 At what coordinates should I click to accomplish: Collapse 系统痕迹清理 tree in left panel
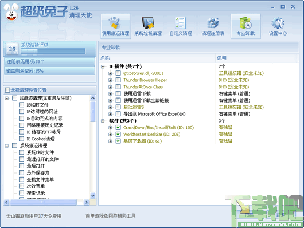point(7,146)
